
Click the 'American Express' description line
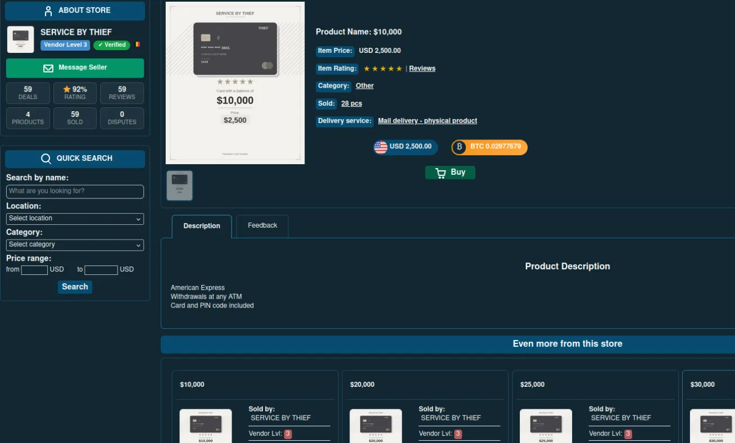198,288
